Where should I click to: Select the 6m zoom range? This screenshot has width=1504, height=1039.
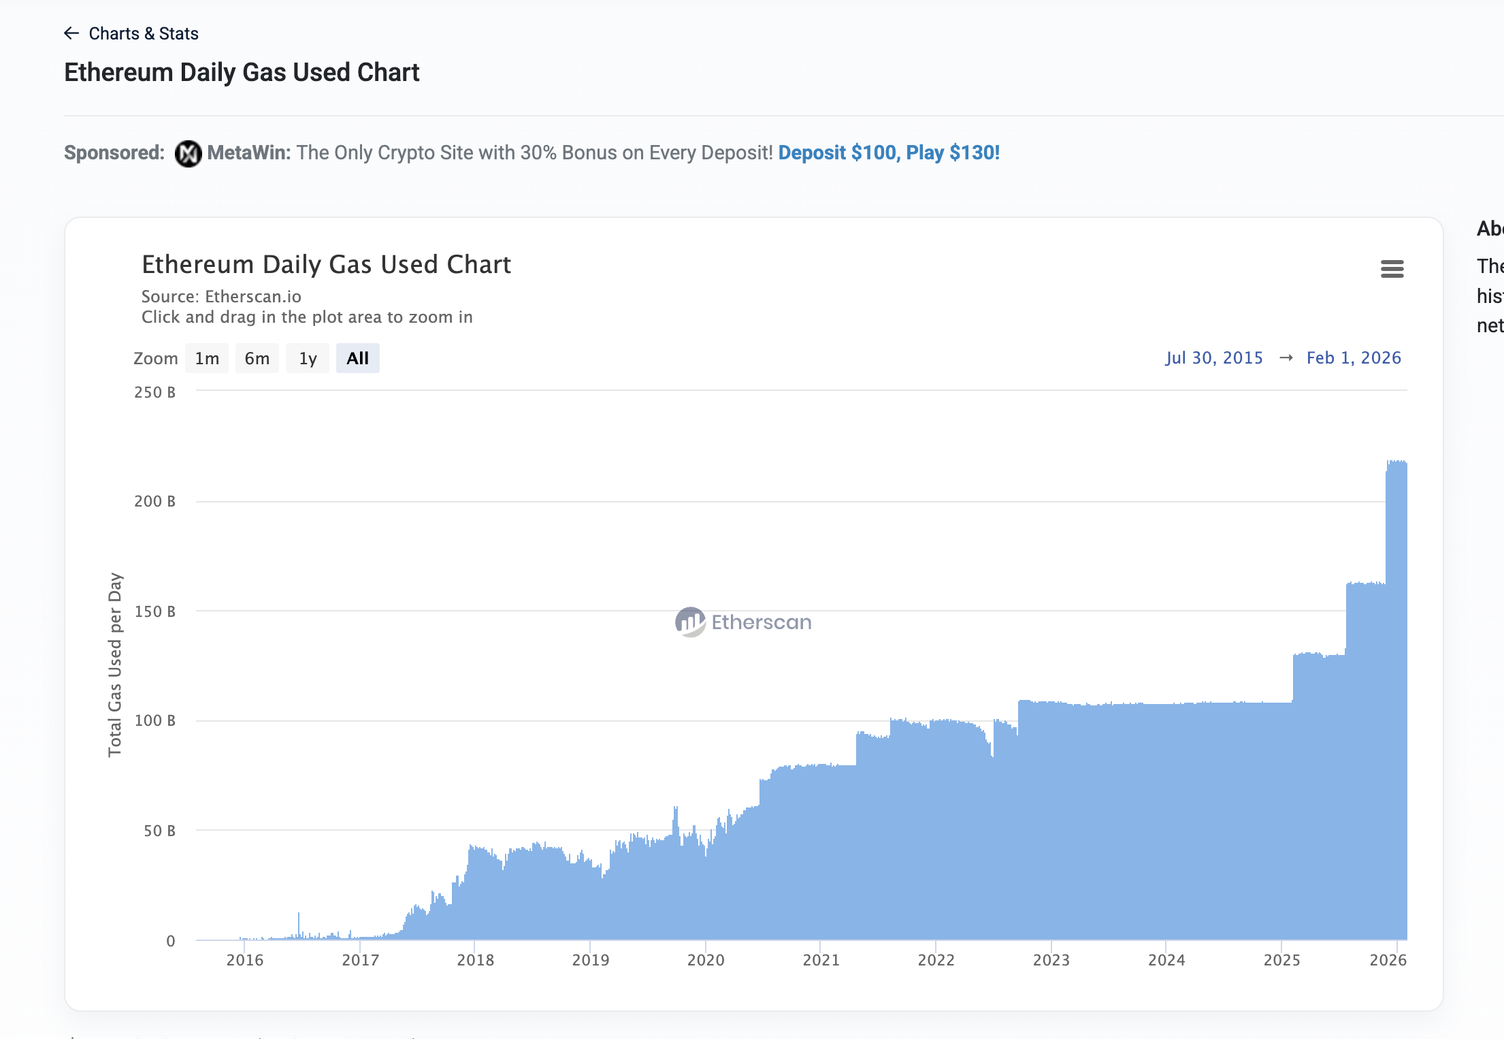pos(257,358)
